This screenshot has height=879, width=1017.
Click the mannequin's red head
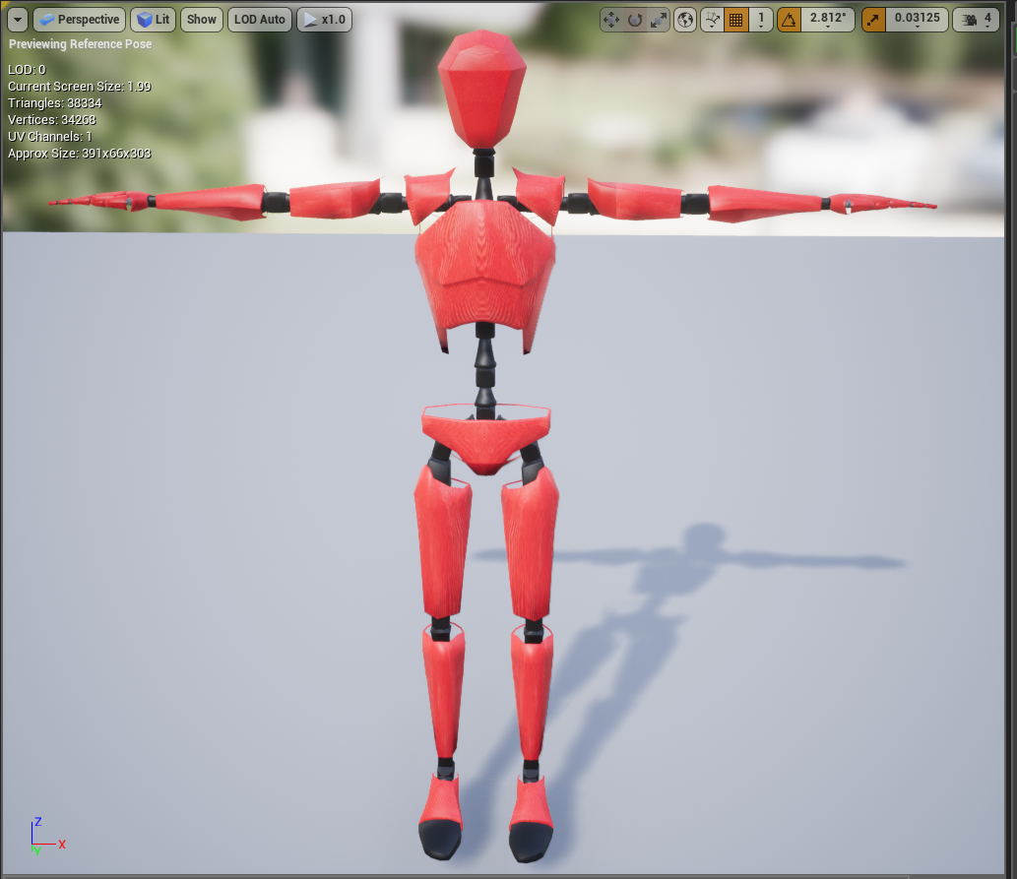(481, 88)
